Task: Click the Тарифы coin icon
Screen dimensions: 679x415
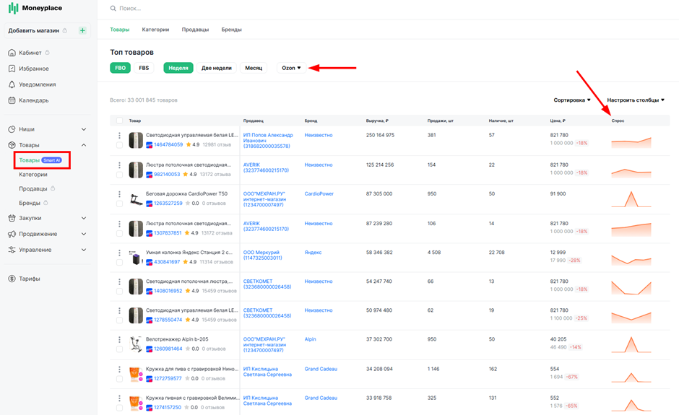Action: tap(12, 279)
